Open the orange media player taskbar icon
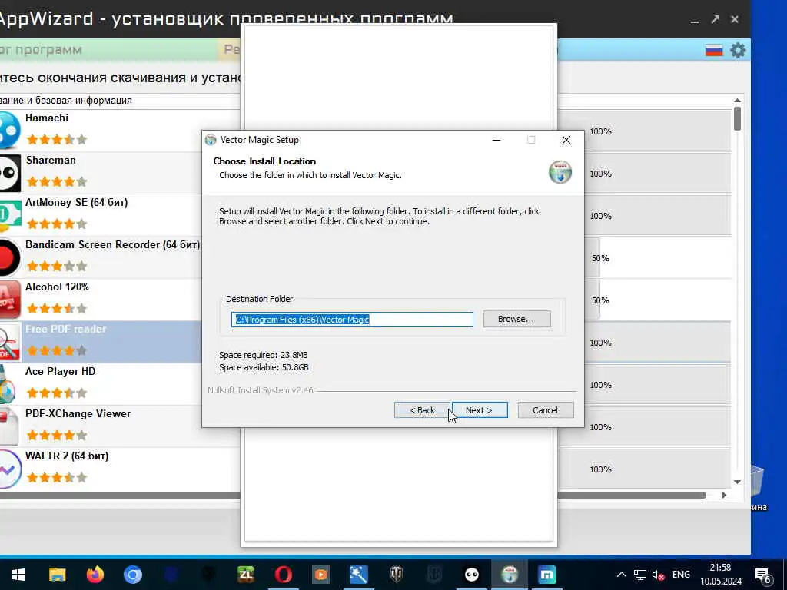 coord(321,575)
